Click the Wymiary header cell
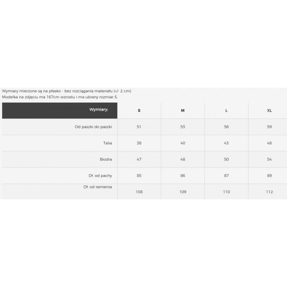This screenshot has width=287, height=287. coord(59,111)
